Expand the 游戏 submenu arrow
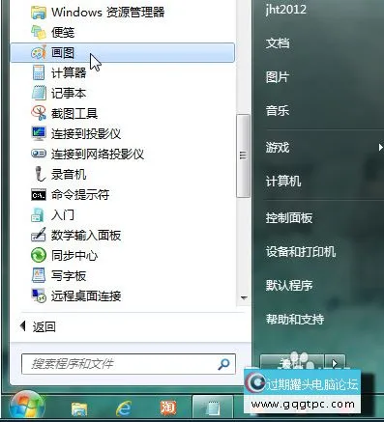 click(380, 148)
